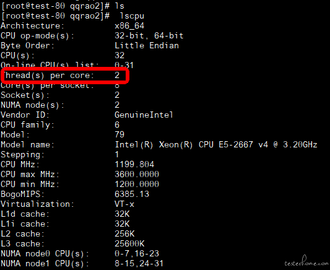Viewport: 330px width, 270px height.
Task: Click the Model value 79
Action: pyautogui.click(x=119, y=134)
